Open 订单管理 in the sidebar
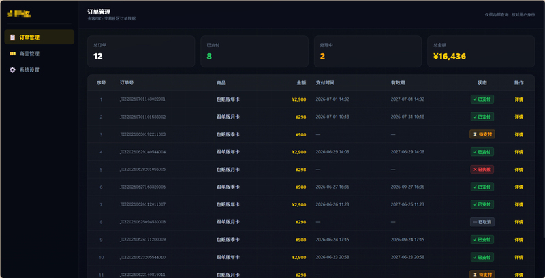Image resolution: width=545 pixels, height=278 pixels. (40, 37)
